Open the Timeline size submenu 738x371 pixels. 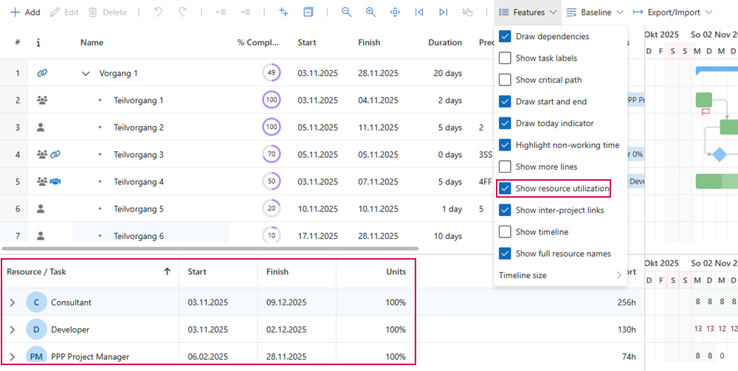click(x=561, y=275)
